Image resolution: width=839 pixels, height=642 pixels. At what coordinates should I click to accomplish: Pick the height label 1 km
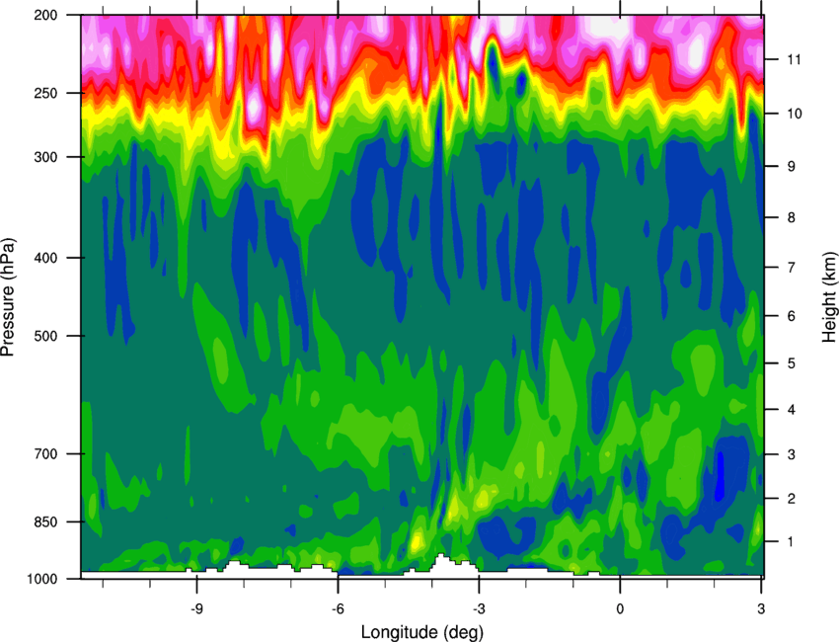click(791, 542)
